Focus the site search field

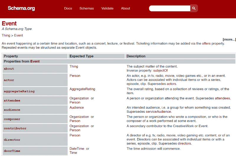point(170,8)
